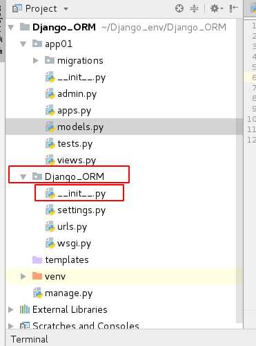Open the Terminal tool window tab
This screenshot has width=256, height=346.
(30, 339)
